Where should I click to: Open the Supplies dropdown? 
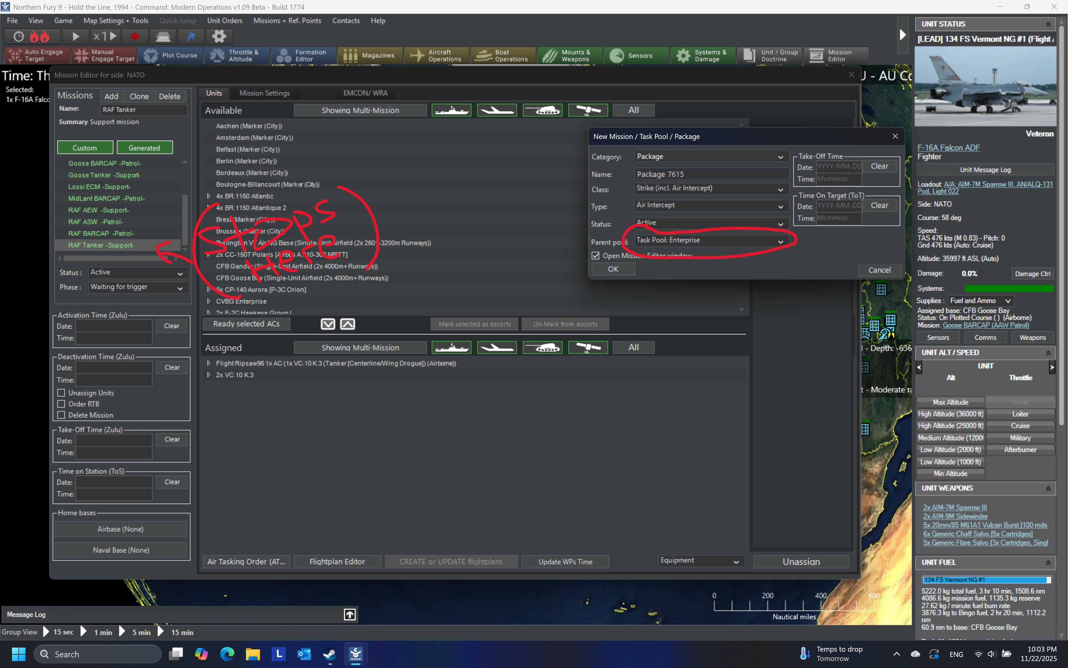point(981,300)
